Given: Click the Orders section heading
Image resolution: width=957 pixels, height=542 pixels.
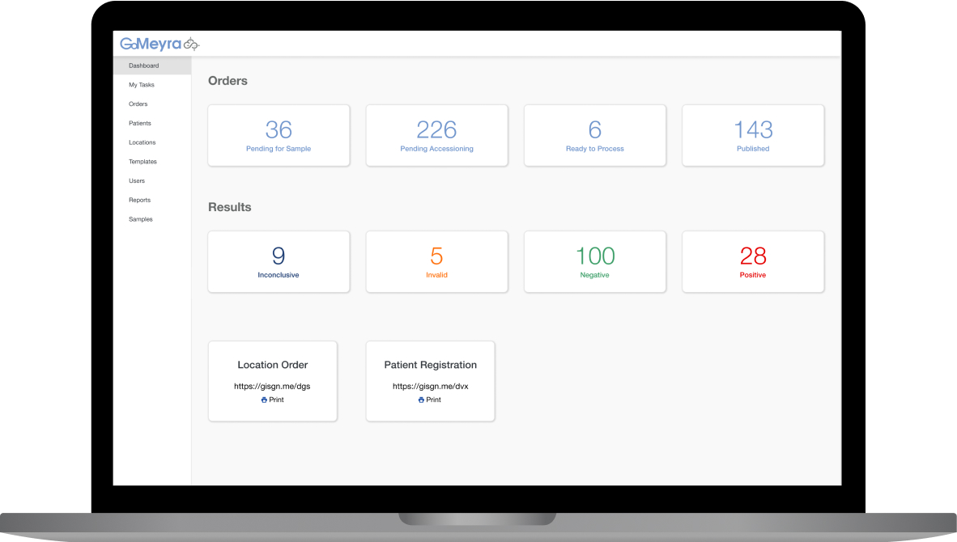Looking at the screenshot, I should pos(228,81).
